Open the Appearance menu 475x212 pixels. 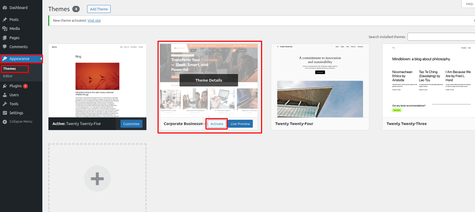[x=19, y=59]
